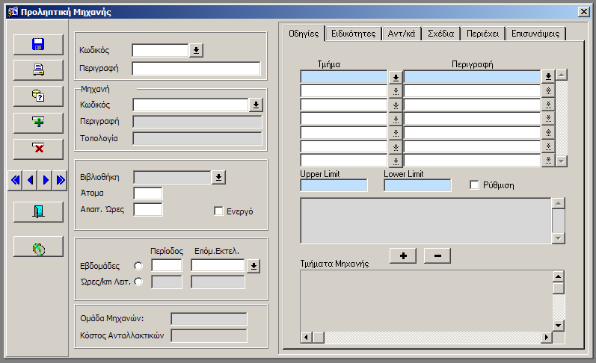The height and width of the screenshot is (363, 596).
Task: Open first row Τμήμα dropdown arrow
Action: pos(396,78)
